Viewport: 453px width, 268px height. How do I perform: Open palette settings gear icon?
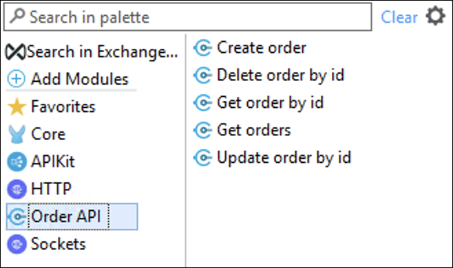tap(435, 16)
